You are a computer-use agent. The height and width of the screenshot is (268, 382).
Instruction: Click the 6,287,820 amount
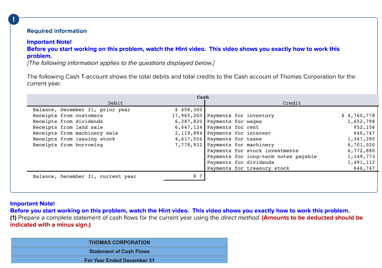click(188, 121)
